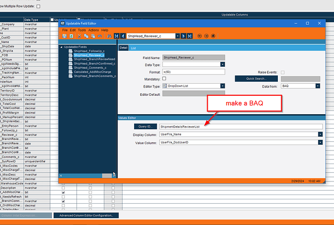Image resolution: width=334 pixels, height=225 pixels.
Task: Select ShipHead_Comments_c in the tree
Action: [x=91, y=68]
